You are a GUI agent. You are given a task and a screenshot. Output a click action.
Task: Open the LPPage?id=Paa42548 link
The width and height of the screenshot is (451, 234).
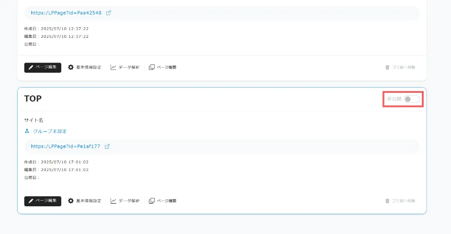click(66, 13)
